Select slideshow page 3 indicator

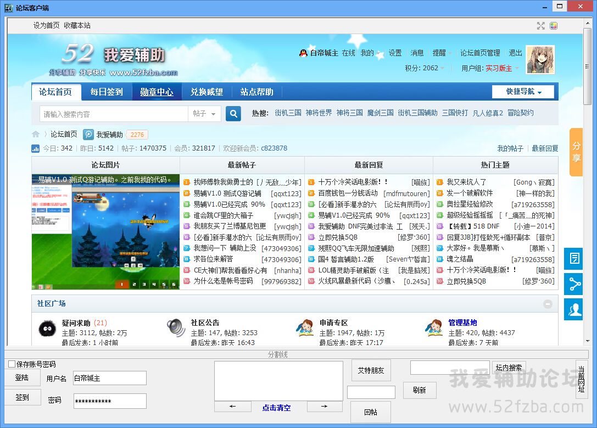pos(144,284)
